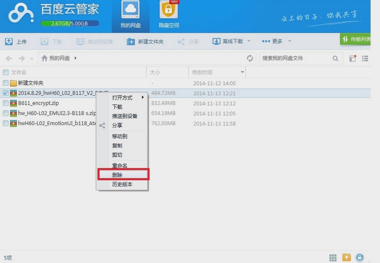Open the 修改时间 column sort dropdown
380x263 pixels.
pyautogui.click(x=242, y=72)
